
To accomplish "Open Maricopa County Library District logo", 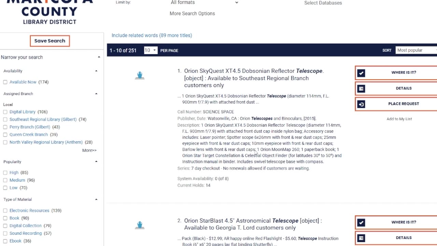I will pyautogui.click(x=50, y=12).
